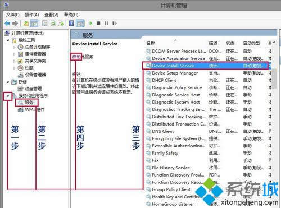Select the Device Install Service row
The image size is (281, 208).
[205, 66]
